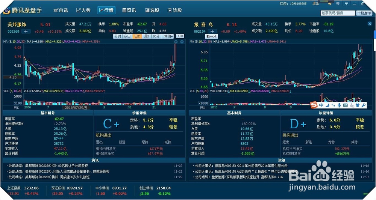
Task: Click the 深证成指 10924.97 index
Action: coord(67,191)
